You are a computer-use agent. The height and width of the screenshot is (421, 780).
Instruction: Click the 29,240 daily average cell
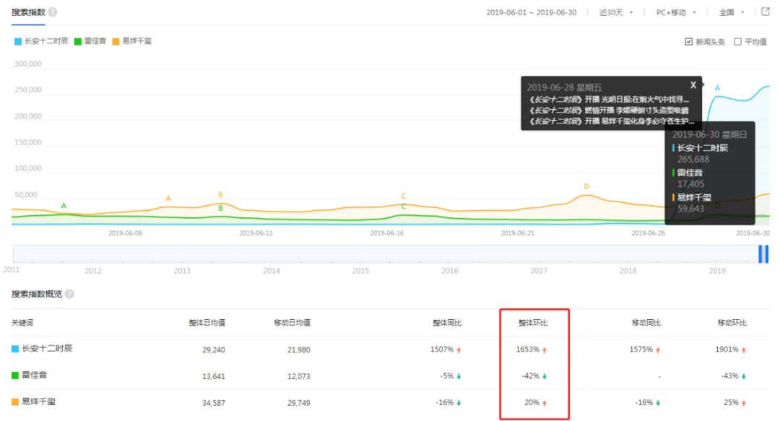[x=213, y=350]
